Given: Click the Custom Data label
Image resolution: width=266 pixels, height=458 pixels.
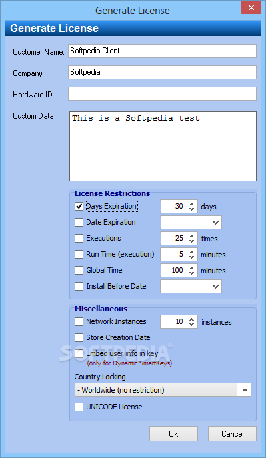Looking at the screenshot, I should pyautogui.click(x=33, y=116).
